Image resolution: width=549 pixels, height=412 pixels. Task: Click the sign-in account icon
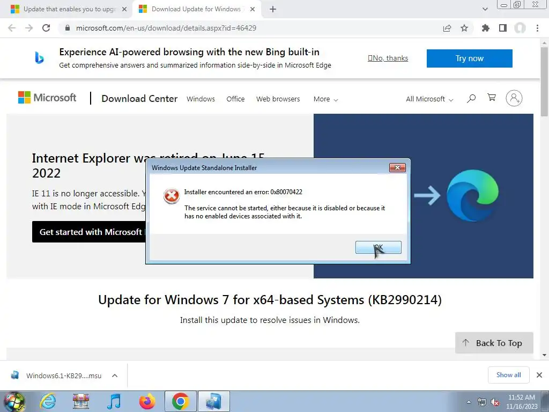(x=514, y=98)
